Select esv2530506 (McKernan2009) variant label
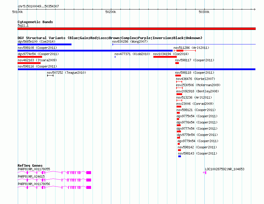The image size is (264, 204). [198, 85]
